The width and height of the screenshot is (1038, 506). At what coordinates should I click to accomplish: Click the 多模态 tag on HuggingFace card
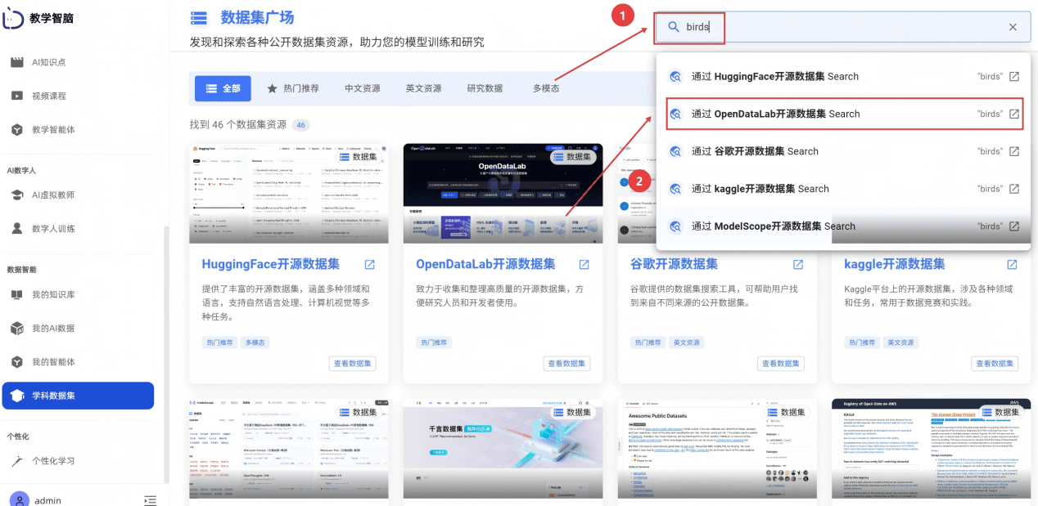coord(255,343)
